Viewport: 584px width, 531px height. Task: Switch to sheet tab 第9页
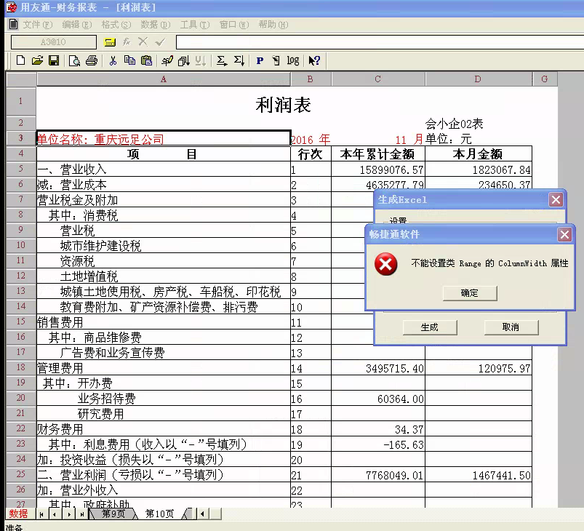click(113, 514)
